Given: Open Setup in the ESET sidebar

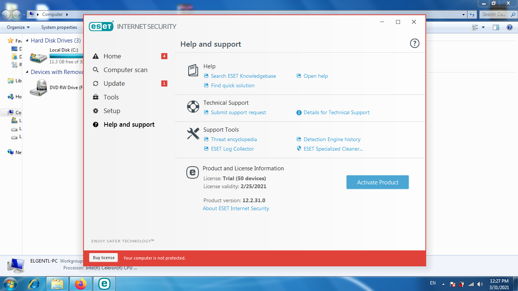Looking at the screenshot, I should pos(112,111).
